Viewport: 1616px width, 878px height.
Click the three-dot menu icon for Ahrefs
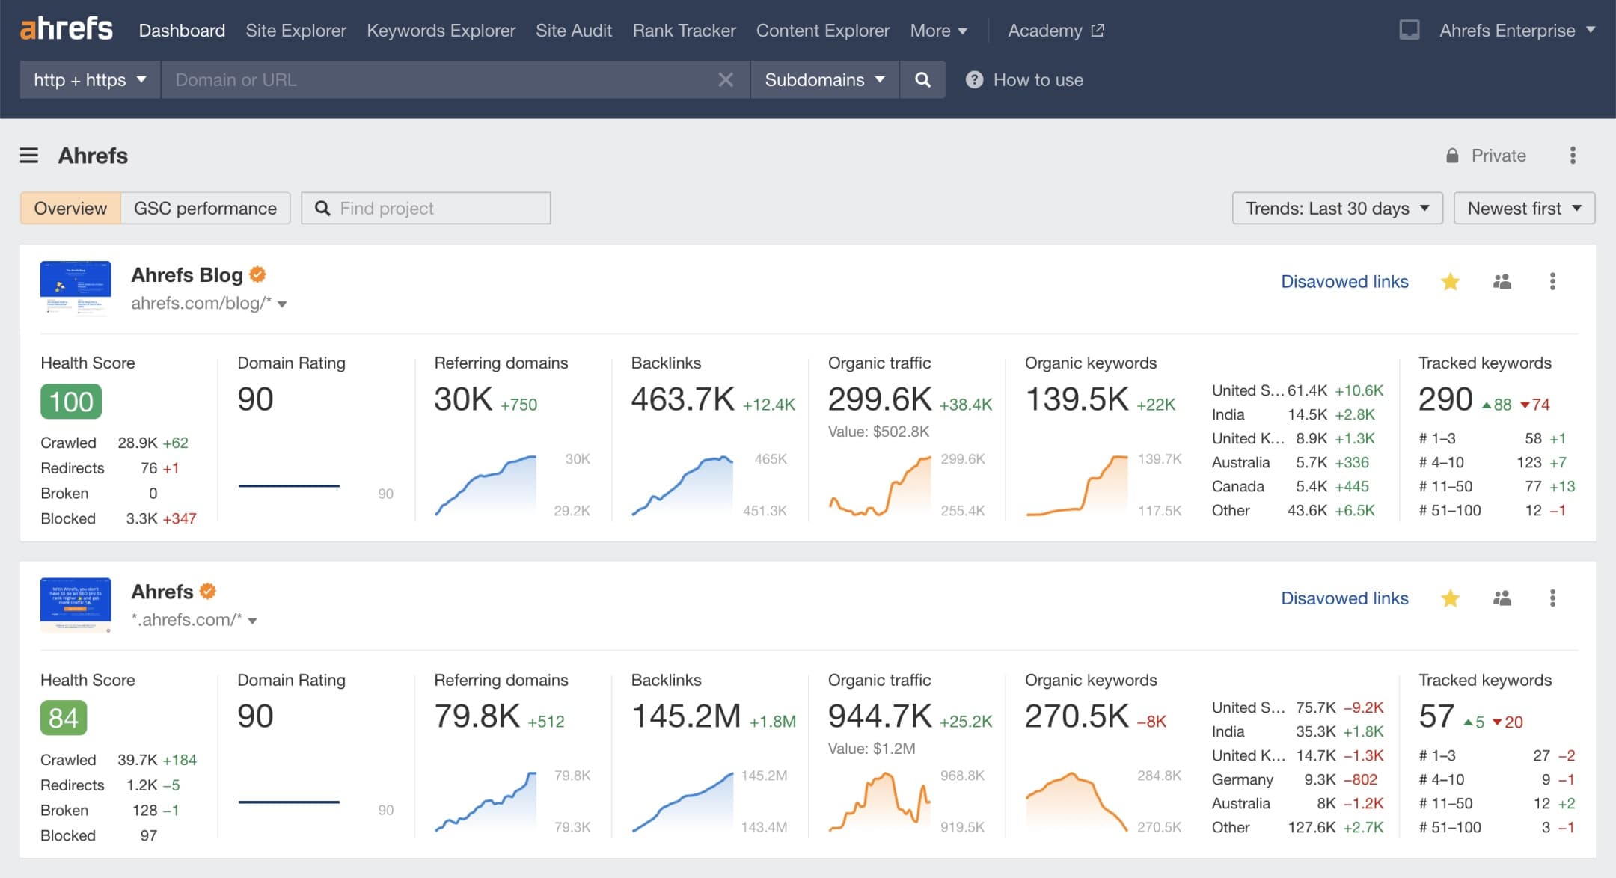(1553, 598)
